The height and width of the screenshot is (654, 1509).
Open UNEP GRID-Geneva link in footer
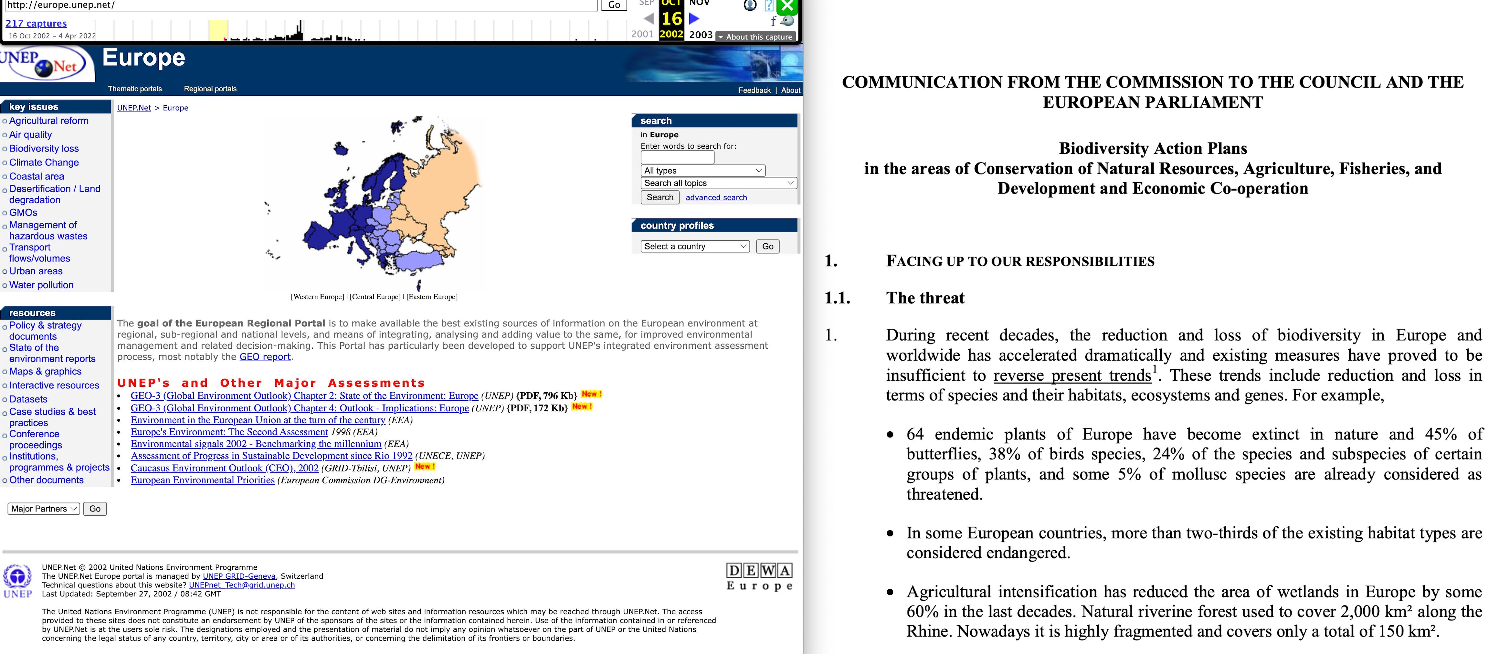239,576
